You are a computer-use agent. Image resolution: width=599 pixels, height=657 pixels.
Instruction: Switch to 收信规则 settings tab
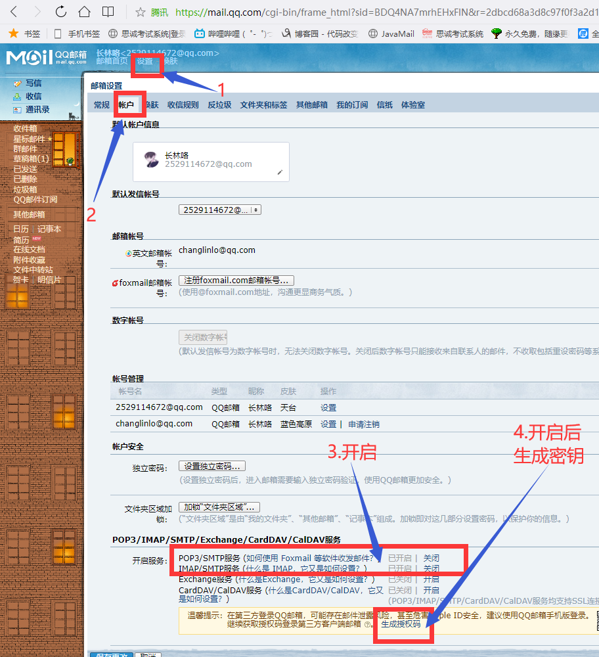pos(183,104)
